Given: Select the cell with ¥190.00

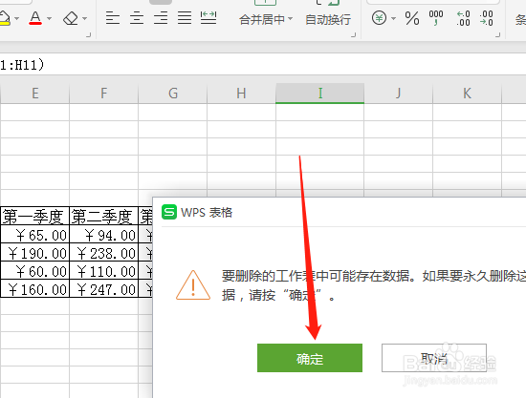Looking at the screenshot, I should (x=34, y=252).
